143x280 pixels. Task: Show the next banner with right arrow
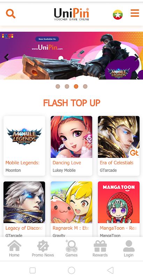click(x=137, y=57)
